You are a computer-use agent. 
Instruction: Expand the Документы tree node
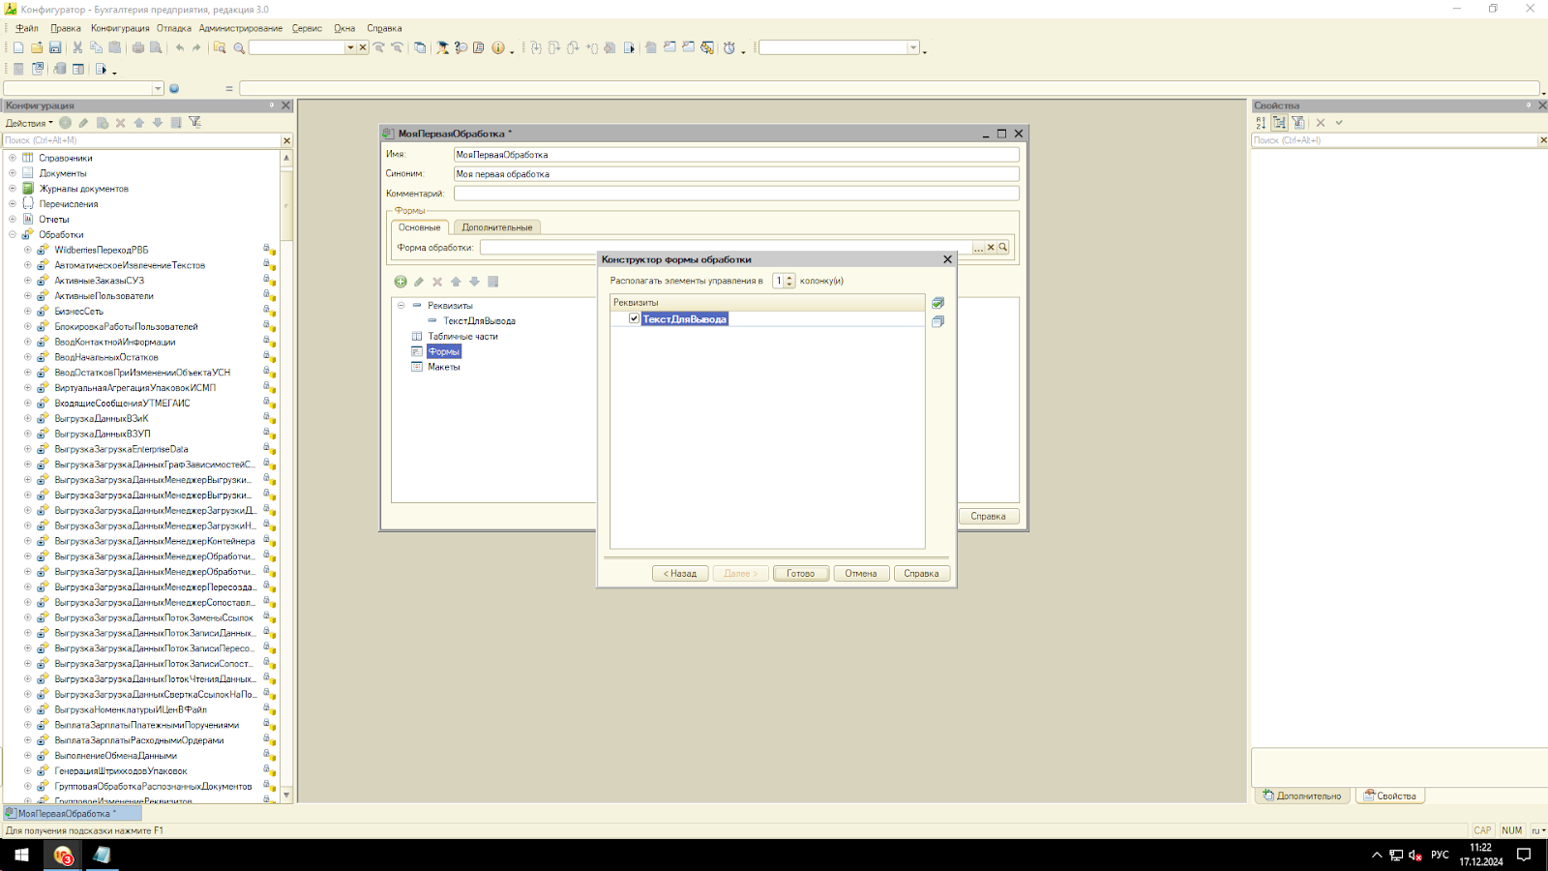click(13, 173)
